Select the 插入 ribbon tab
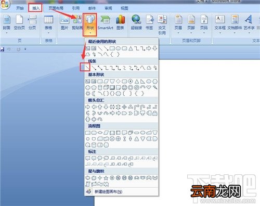 36,8
